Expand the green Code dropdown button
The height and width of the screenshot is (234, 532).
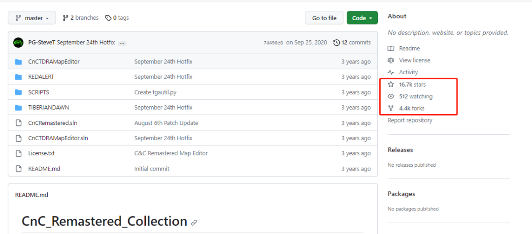tap(362, 18)
